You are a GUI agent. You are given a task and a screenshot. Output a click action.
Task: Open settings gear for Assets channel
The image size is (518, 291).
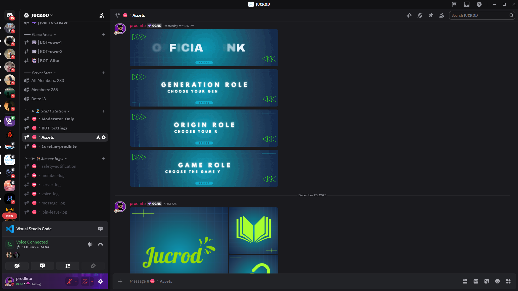tap(104, 137)
